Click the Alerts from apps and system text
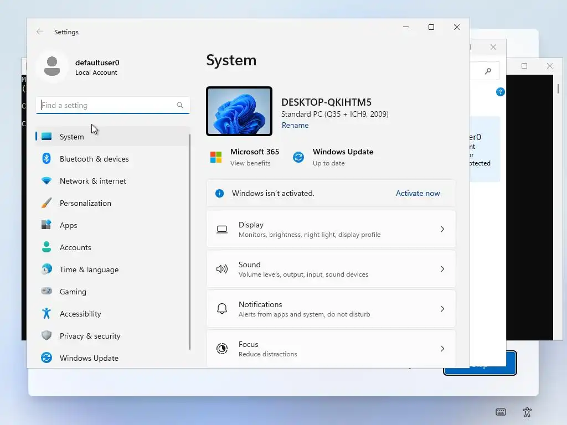The height and width of the screenshot is (425, 567). [305, 314]
